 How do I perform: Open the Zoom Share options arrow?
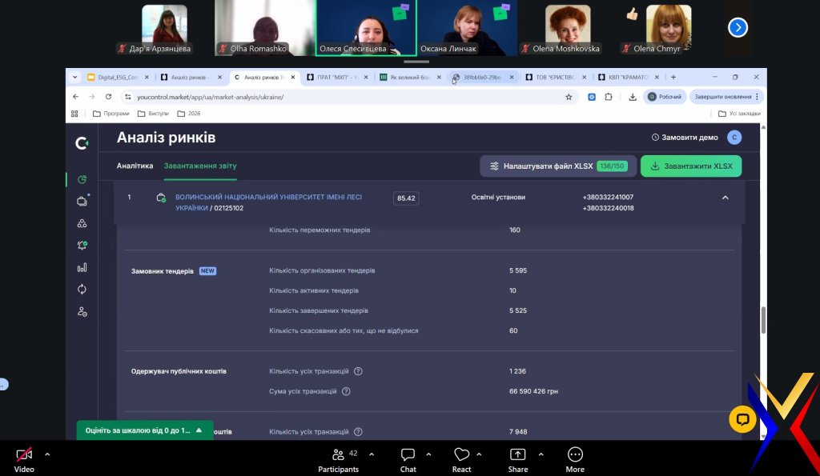coord(540,454)
